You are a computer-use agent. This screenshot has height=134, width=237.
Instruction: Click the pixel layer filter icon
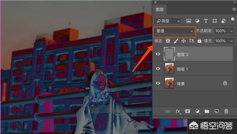click(188, 21)
